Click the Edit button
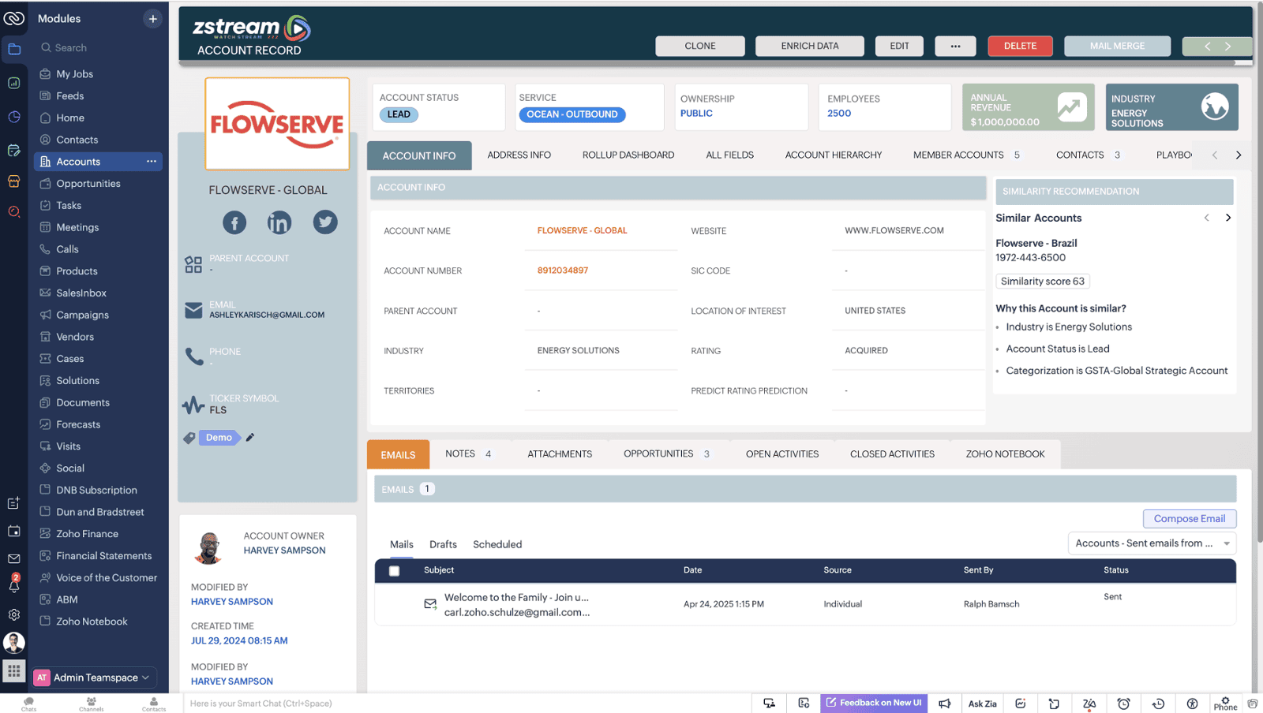Viewport: 1263px width, 713px height. click(899, 47)
